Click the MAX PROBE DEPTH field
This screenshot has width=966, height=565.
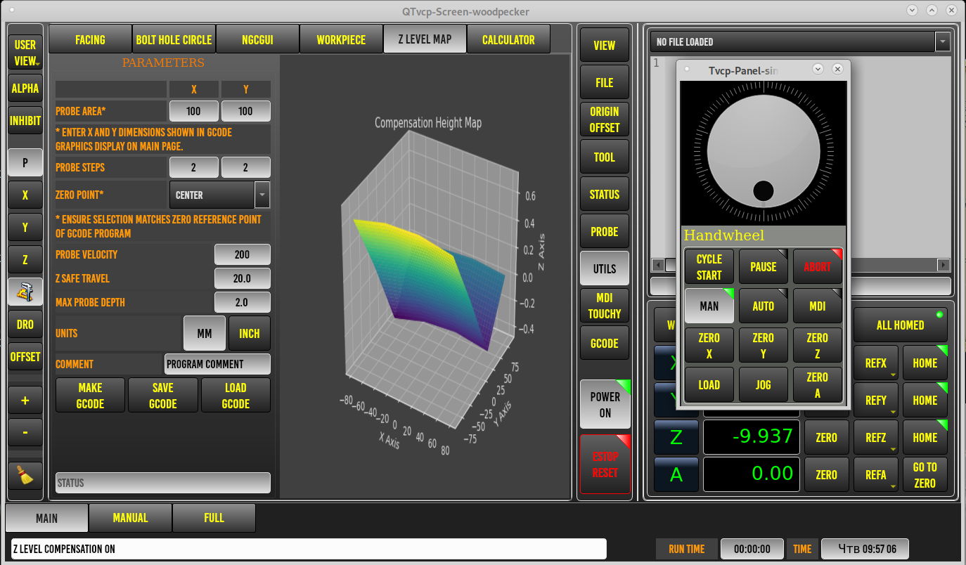[242, 302]
